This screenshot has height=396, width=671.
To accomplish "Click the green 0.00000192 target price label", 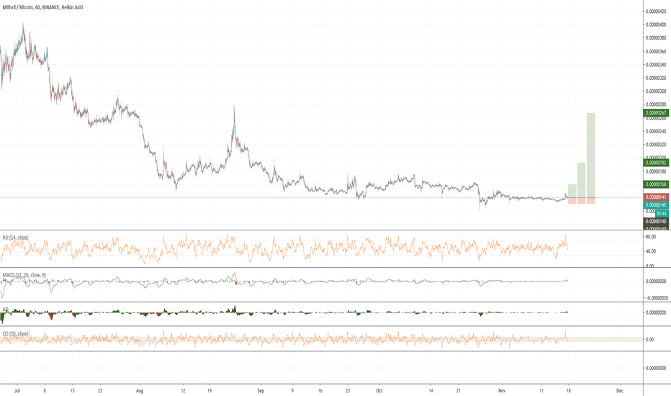I will tap(656, 163).
